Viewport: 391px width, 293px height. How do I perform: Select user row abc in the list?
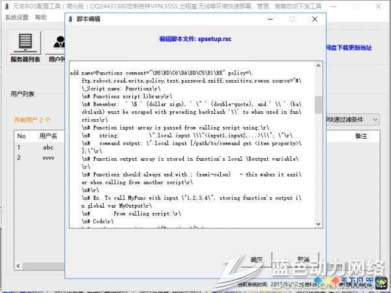[x=48, y=147]
